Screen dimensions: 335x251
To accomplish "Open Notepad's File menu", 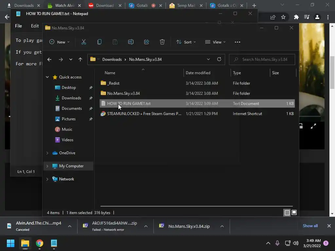I will (x=18, y=26).
